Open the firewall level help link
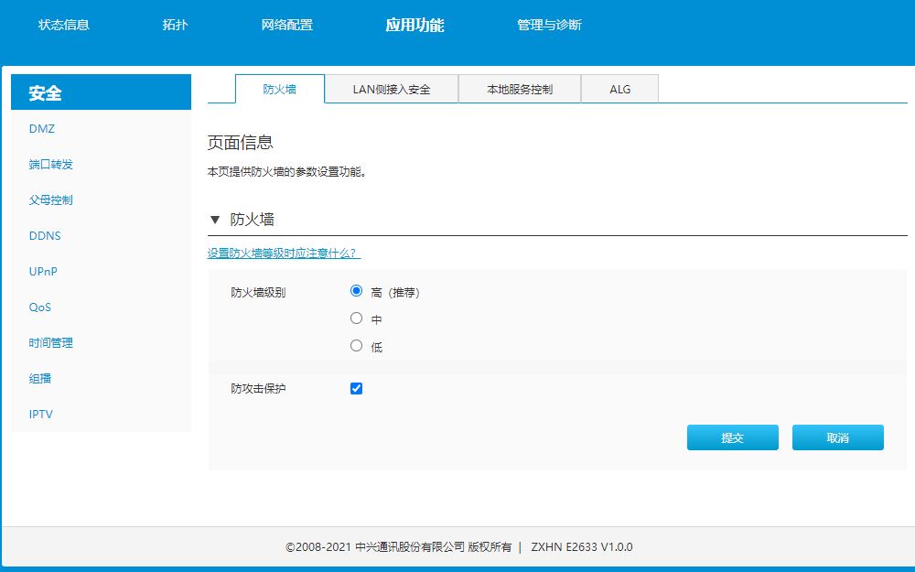 pos(284,254)
